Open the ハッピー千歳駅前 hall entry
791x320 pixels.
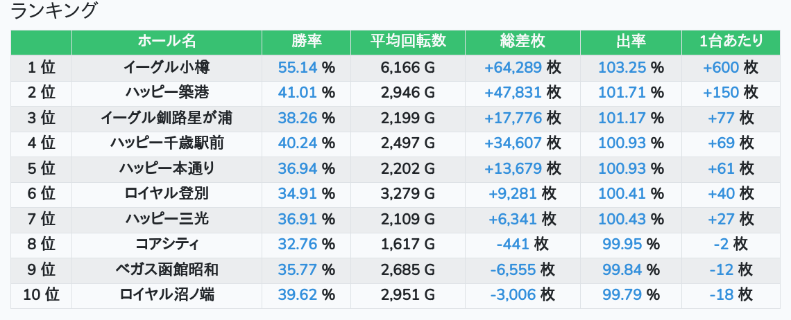click(167, 143)
